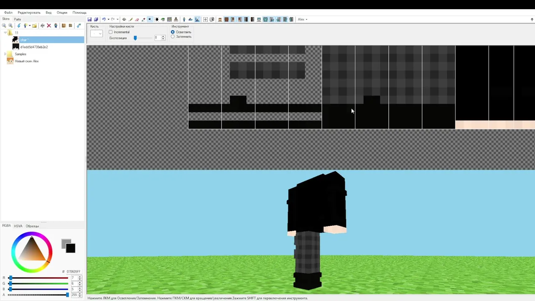Select the Noise tool
Viewport: 535px width, 301px height.
[x=169, y=19]
